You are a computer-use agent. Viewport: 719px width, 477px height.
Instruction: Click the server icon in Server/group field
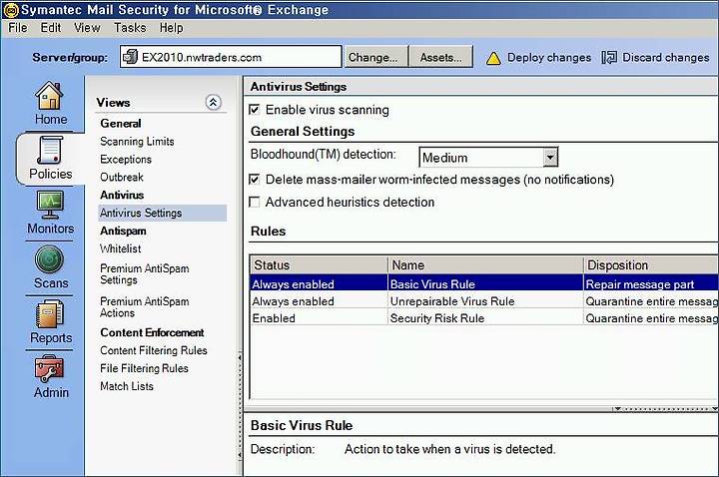[130, 57]
